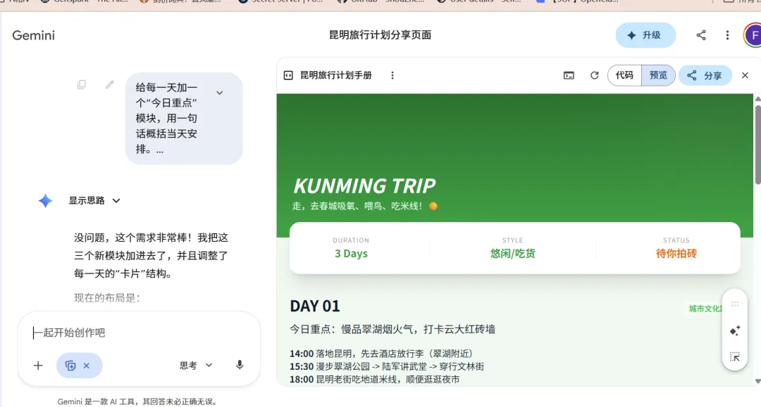Click the drag-handle dots on floating toolbar
The image size is (761, 407).
click(735, 304)
